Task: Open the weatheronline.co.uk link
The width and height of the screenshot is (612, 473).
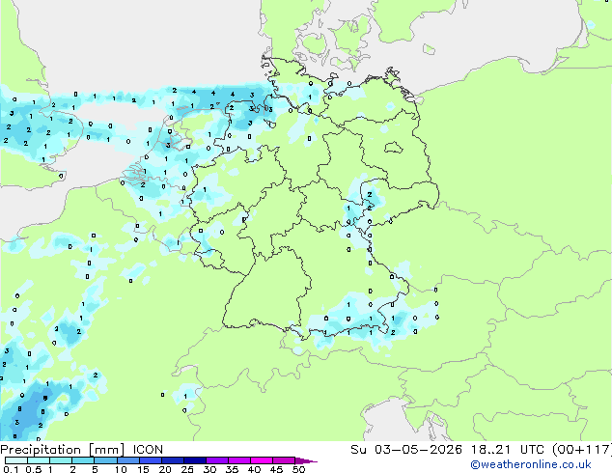Action: (x=531, y=464)
